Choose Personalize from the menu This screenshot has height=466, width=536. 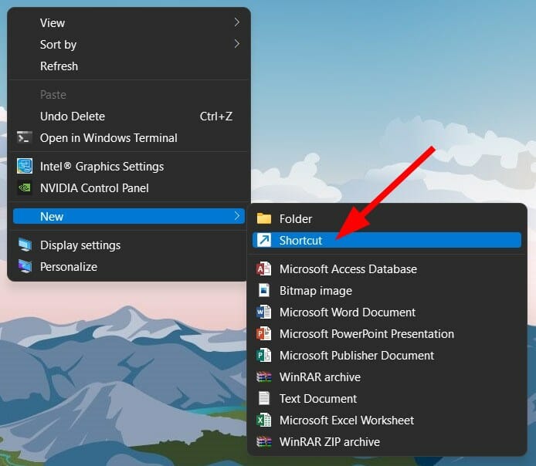pos(129,267)
